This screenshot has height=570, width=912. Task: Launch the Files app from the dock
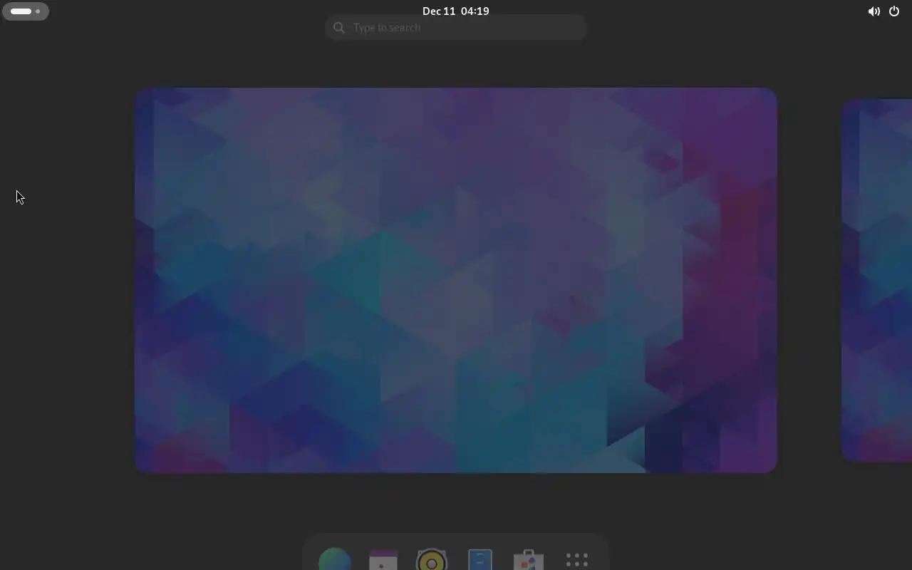point(480,559)
